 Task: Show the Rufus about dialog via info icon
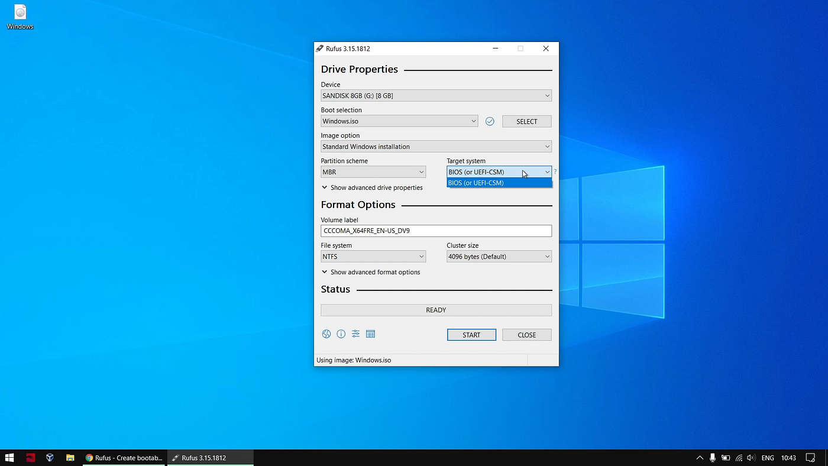[x=341, y=334]
